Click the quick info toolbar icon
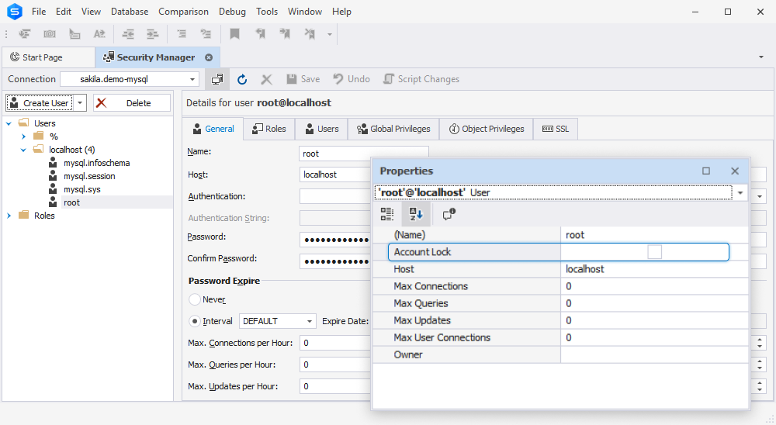 click(x=74, y=34)
